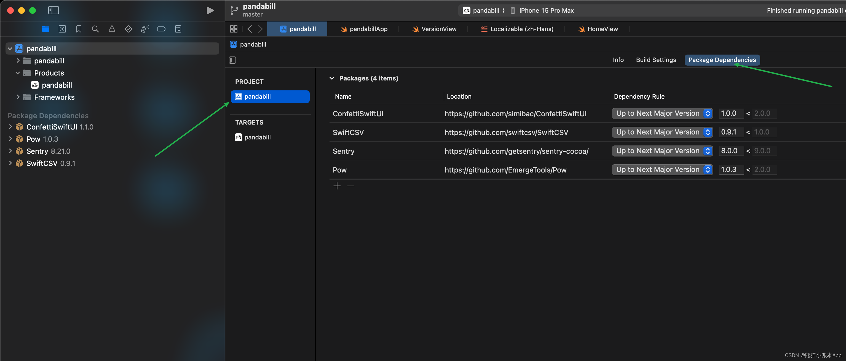Image resolution: width=846 pixels, height=361 pixels.
Task: Collapse the Products folder
Action: 18,73
